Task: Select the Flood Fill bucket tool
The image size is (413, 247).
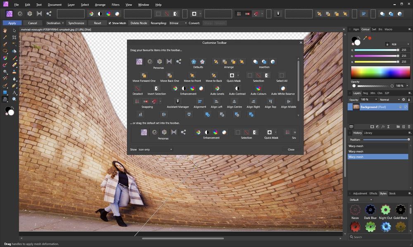Action: [14, 51]
